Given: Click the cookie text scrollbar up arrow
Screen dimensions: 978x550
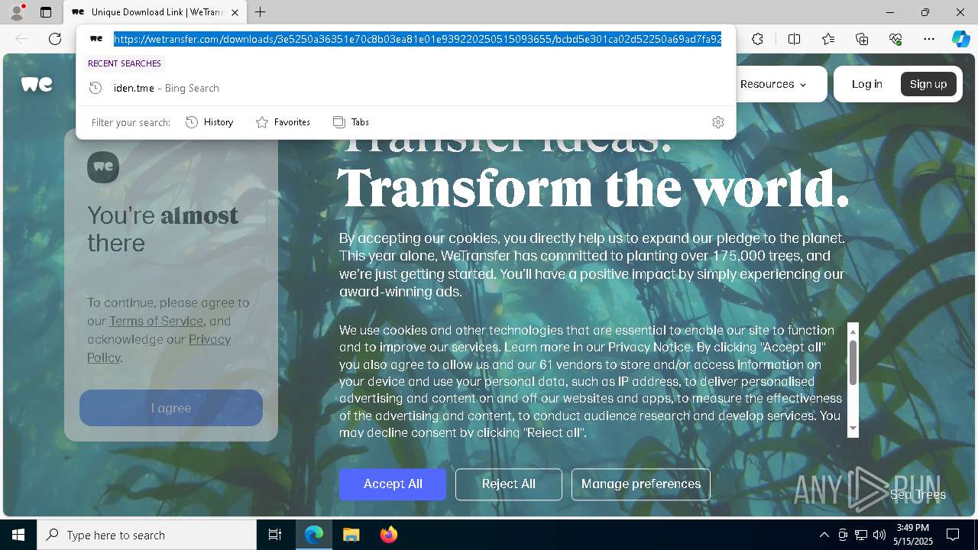Looking at the screenshot, I should (853, 331).
